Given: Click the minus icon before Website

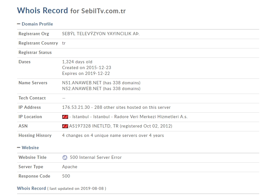Looking at the screenshot, I should [x=19, y=148].
